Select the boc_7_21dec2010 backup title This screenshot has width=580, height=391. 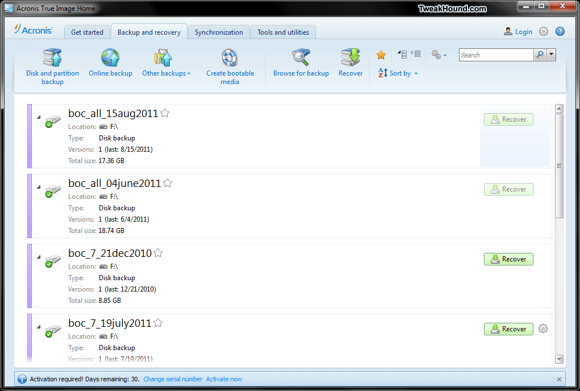110,253
